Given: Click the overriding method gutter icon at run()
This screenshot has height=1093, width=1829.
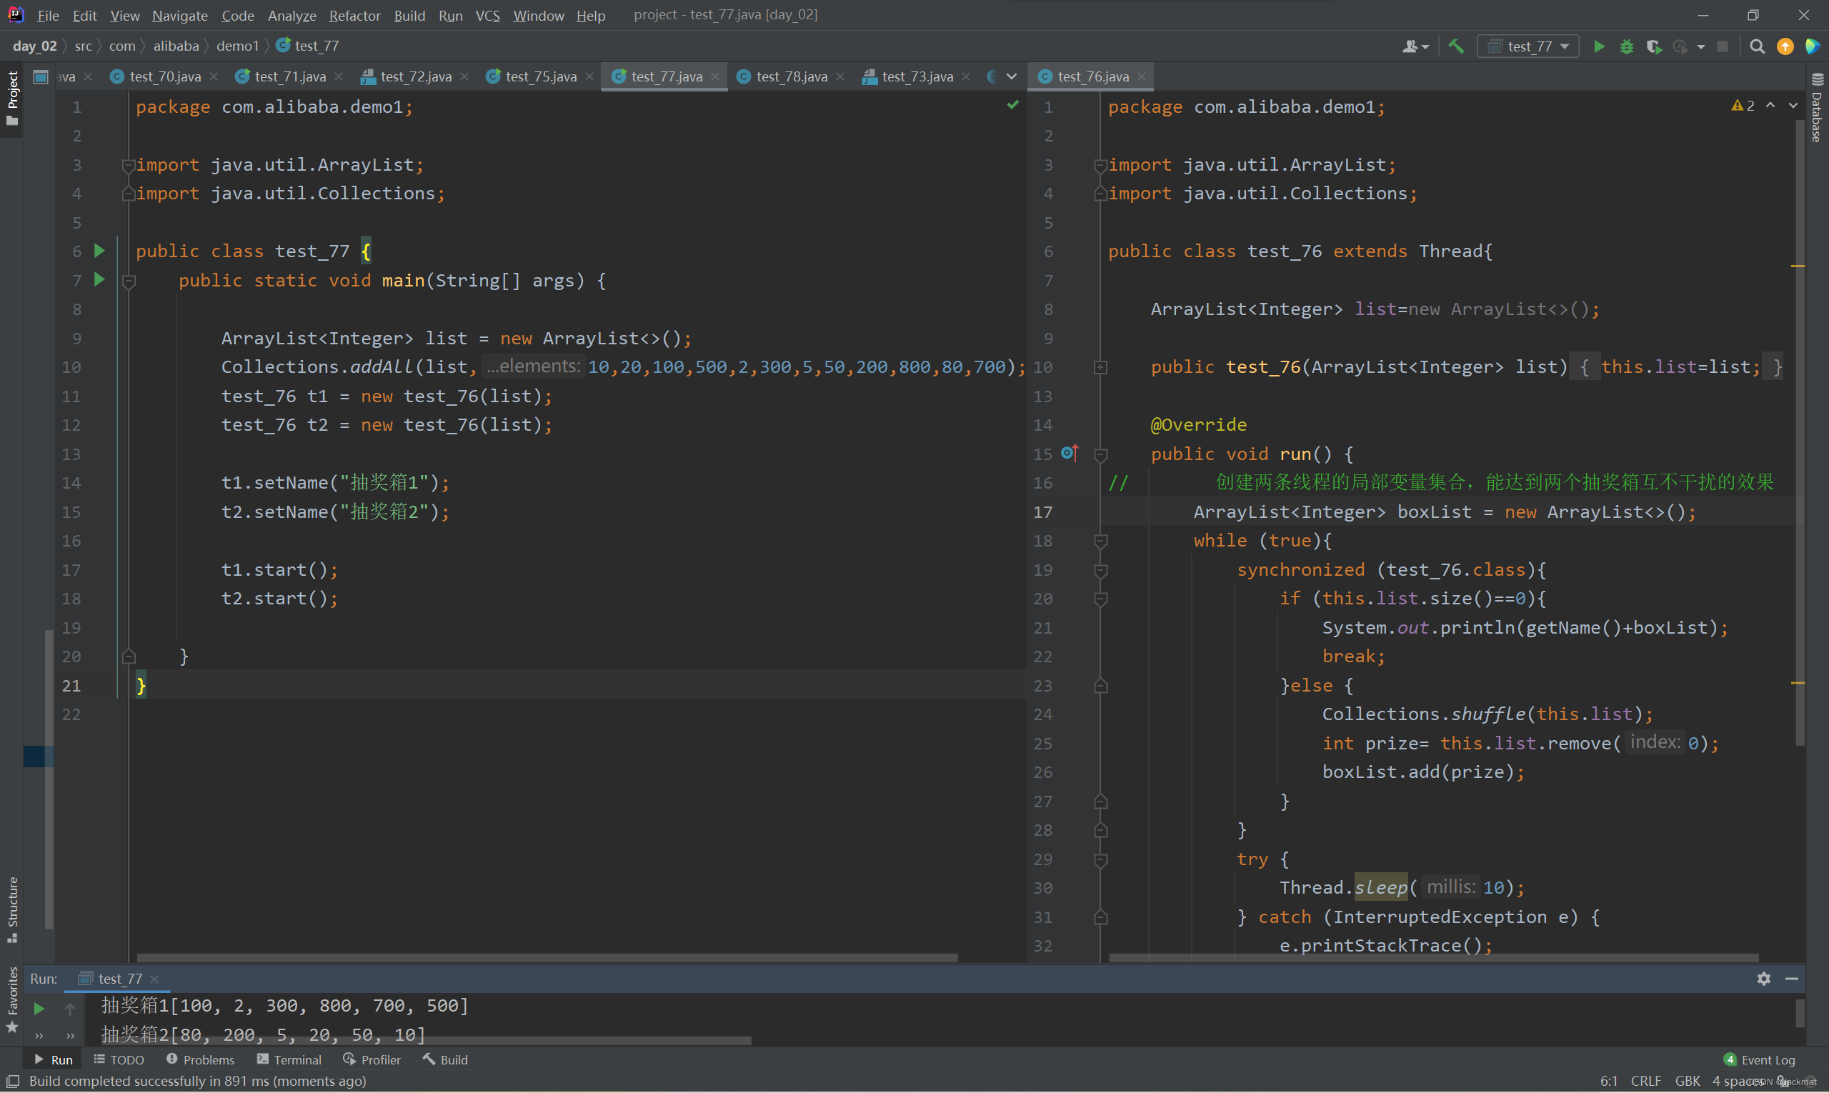Looking at the screenshot, I should 1070,453.
